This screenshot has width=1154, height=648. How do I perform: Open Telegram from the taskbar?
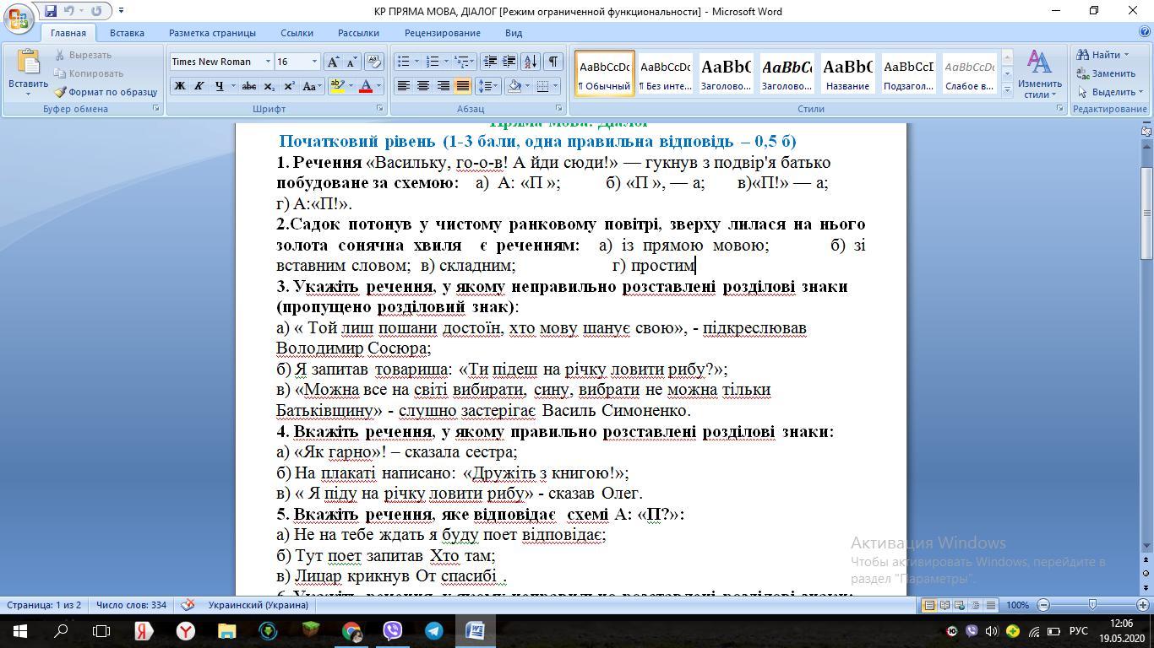pyautogui.click(x=434, y=631)
